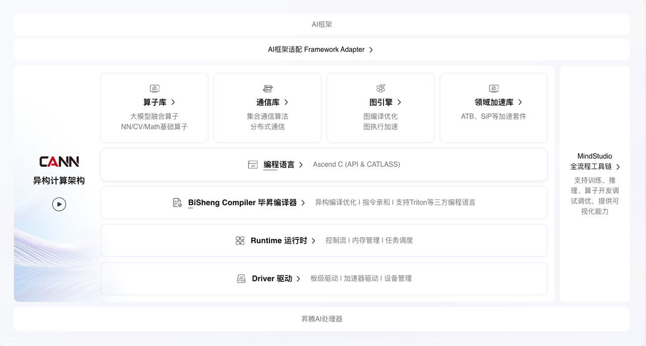
Task: Click the top AI框架 bar
Action: [x=322, y=24]
